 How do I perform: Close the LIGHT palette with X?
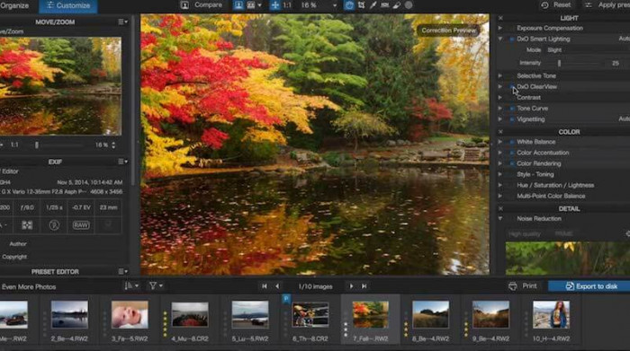tap(500, 18)
